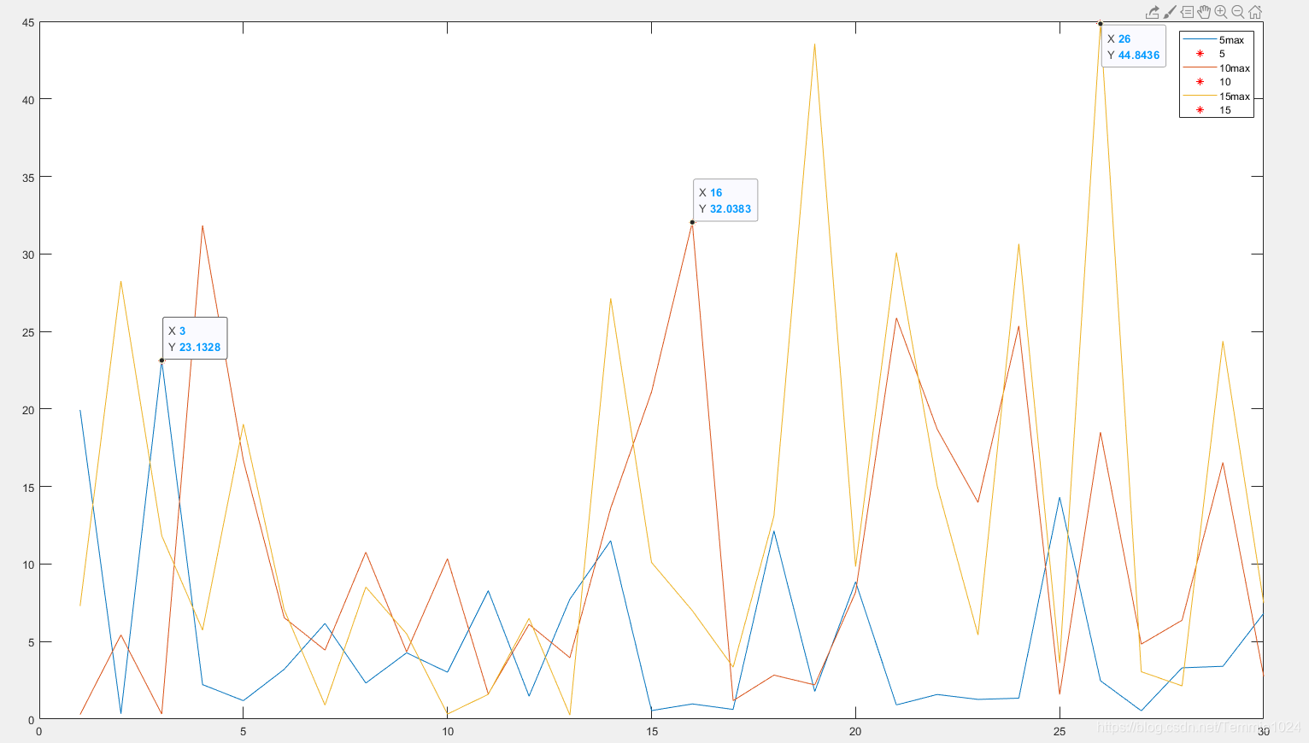The width and height of the screenshot is (1309, 743).
Task: Restore view with Home icon
Action: pyautogui.click(x=1255, y=12)
